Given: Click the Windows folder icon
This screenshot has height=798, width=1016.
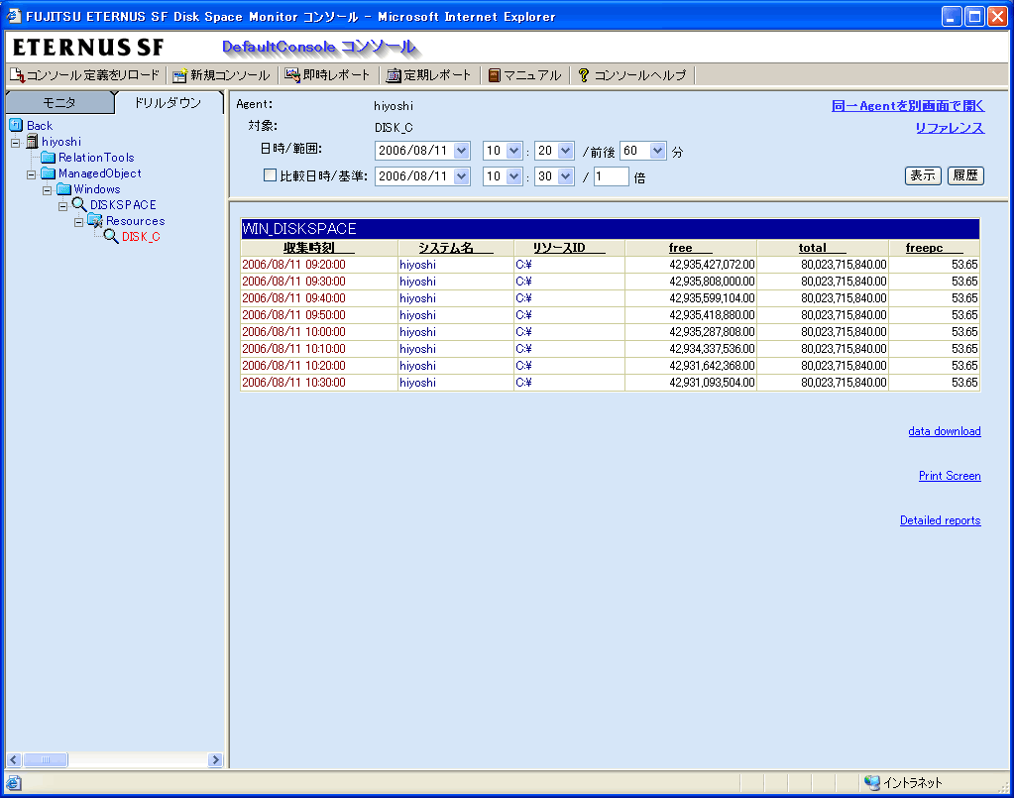Looking at the screenshot, I should tap(63, 189).
